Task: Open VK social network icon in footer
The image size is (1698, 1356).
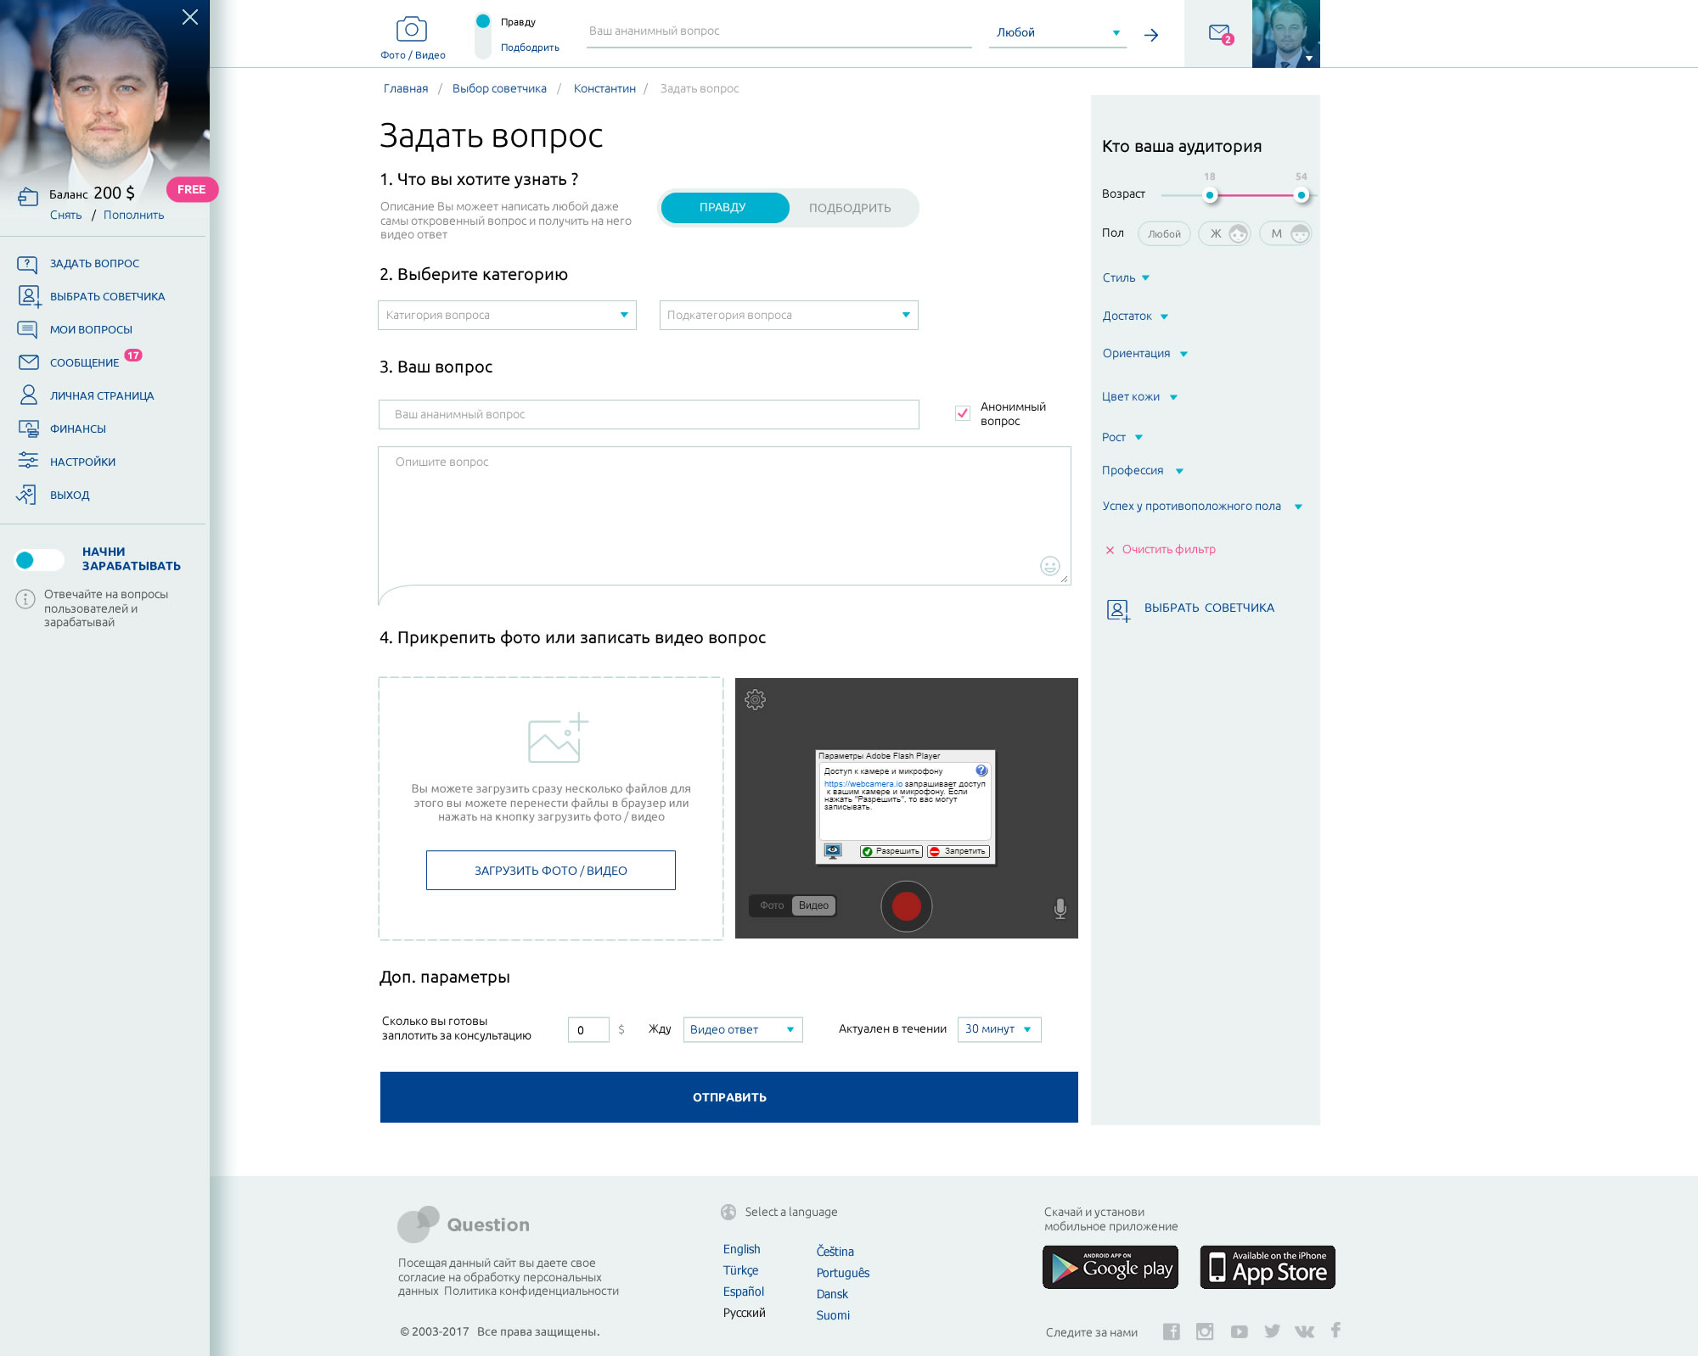Action: [1304, 1331]
